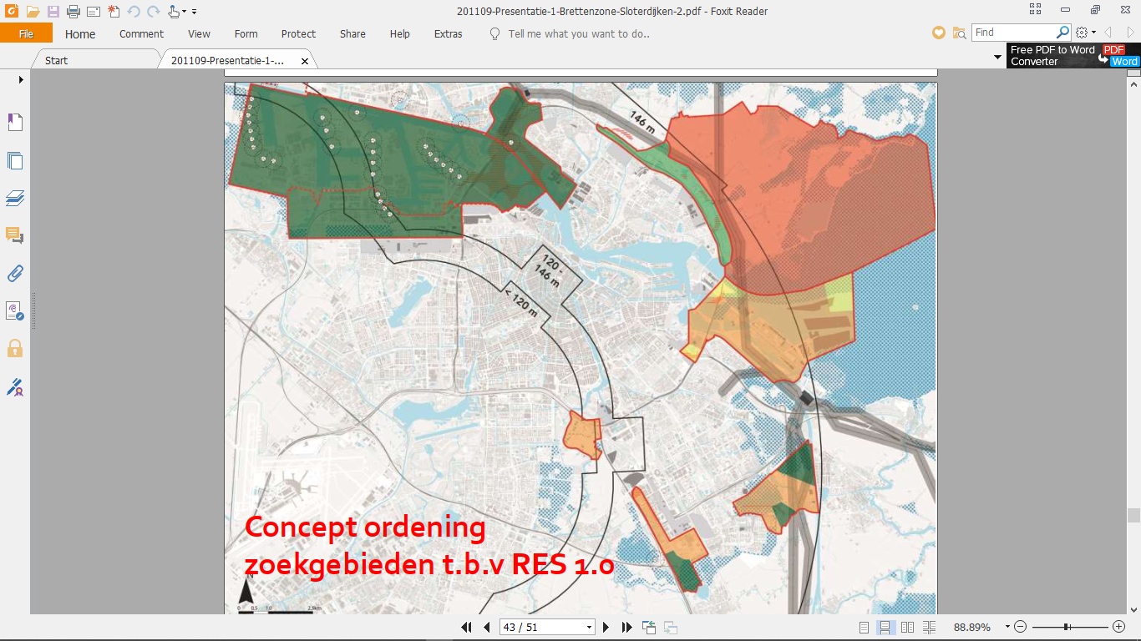The image size is (1141, 641).
Task: Enable single page view mode
Action: click(x=865, y=628)
